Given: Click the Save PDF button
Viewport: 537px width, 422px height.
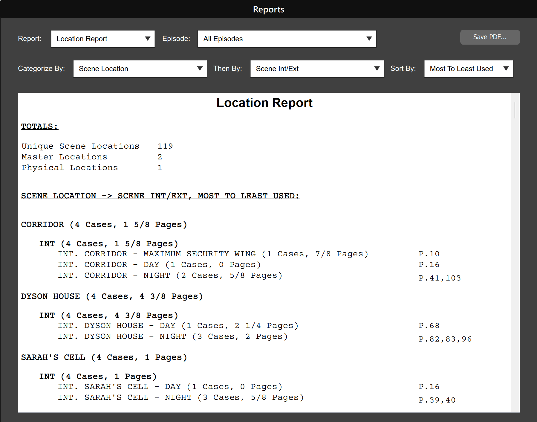Looking at the screenshot, I should click(489, 37).
